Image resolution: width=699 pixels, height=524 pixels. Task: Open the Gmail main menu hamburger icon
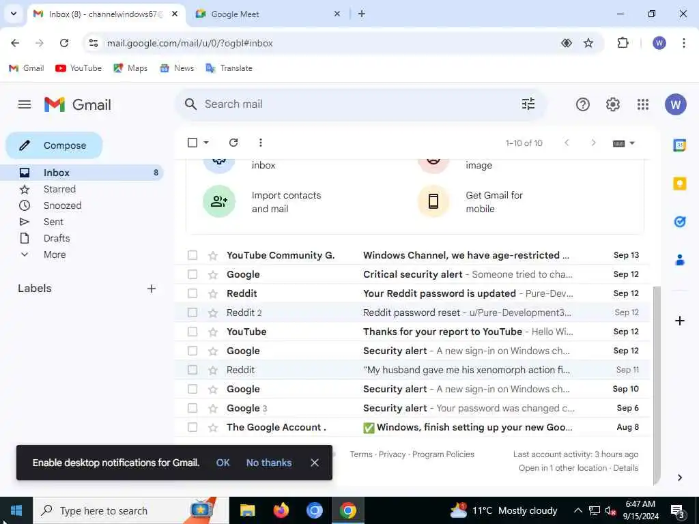point(25,104)
